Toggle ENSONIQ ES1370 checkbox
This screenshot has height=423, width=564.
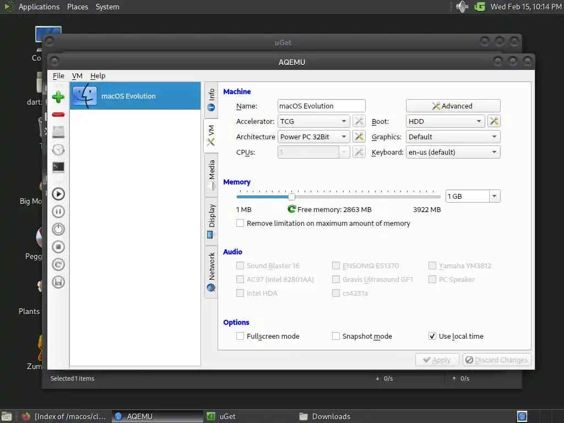(335, 265)
